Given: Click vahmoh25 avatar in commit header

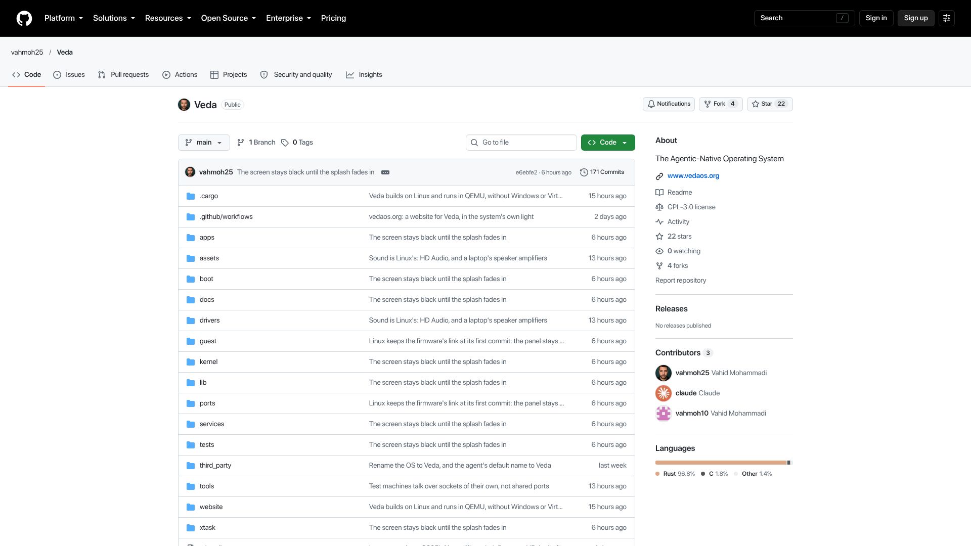Looking at the screenshot, I should click(x=190, y=172).
